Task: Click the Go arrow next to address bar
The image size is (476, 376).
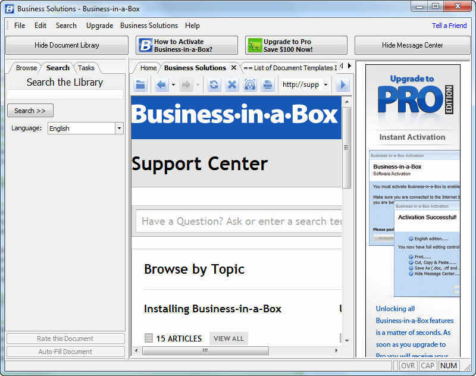Action: [x=342, y=84]
